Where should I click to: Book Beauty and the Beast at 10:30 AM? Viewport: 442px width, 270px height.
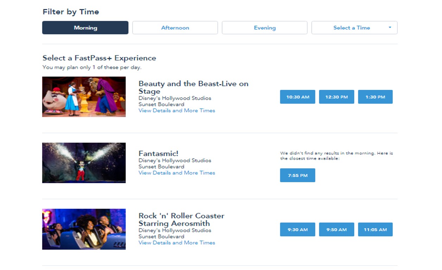pyautogui.click(x=298, y=97)
